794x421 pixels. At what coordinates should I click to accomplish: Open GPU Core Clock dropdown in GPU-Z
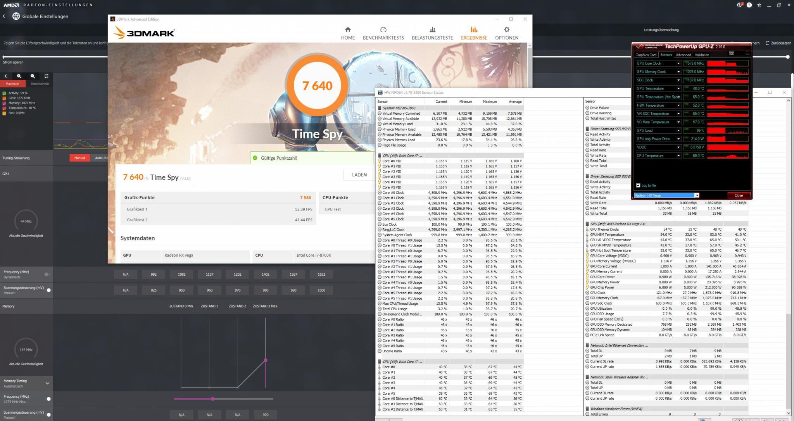pos(678,63)
